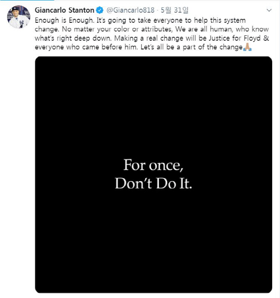This screenshot has height=298, width=280.
Task: Click the "Don't Do It." line in image
Action: [153, 183]
